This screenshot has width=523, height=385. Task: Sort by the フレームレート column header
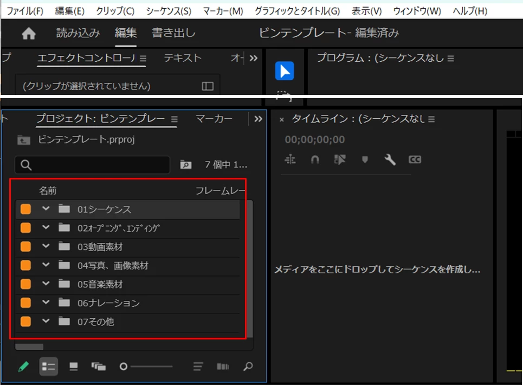(220, 191)
